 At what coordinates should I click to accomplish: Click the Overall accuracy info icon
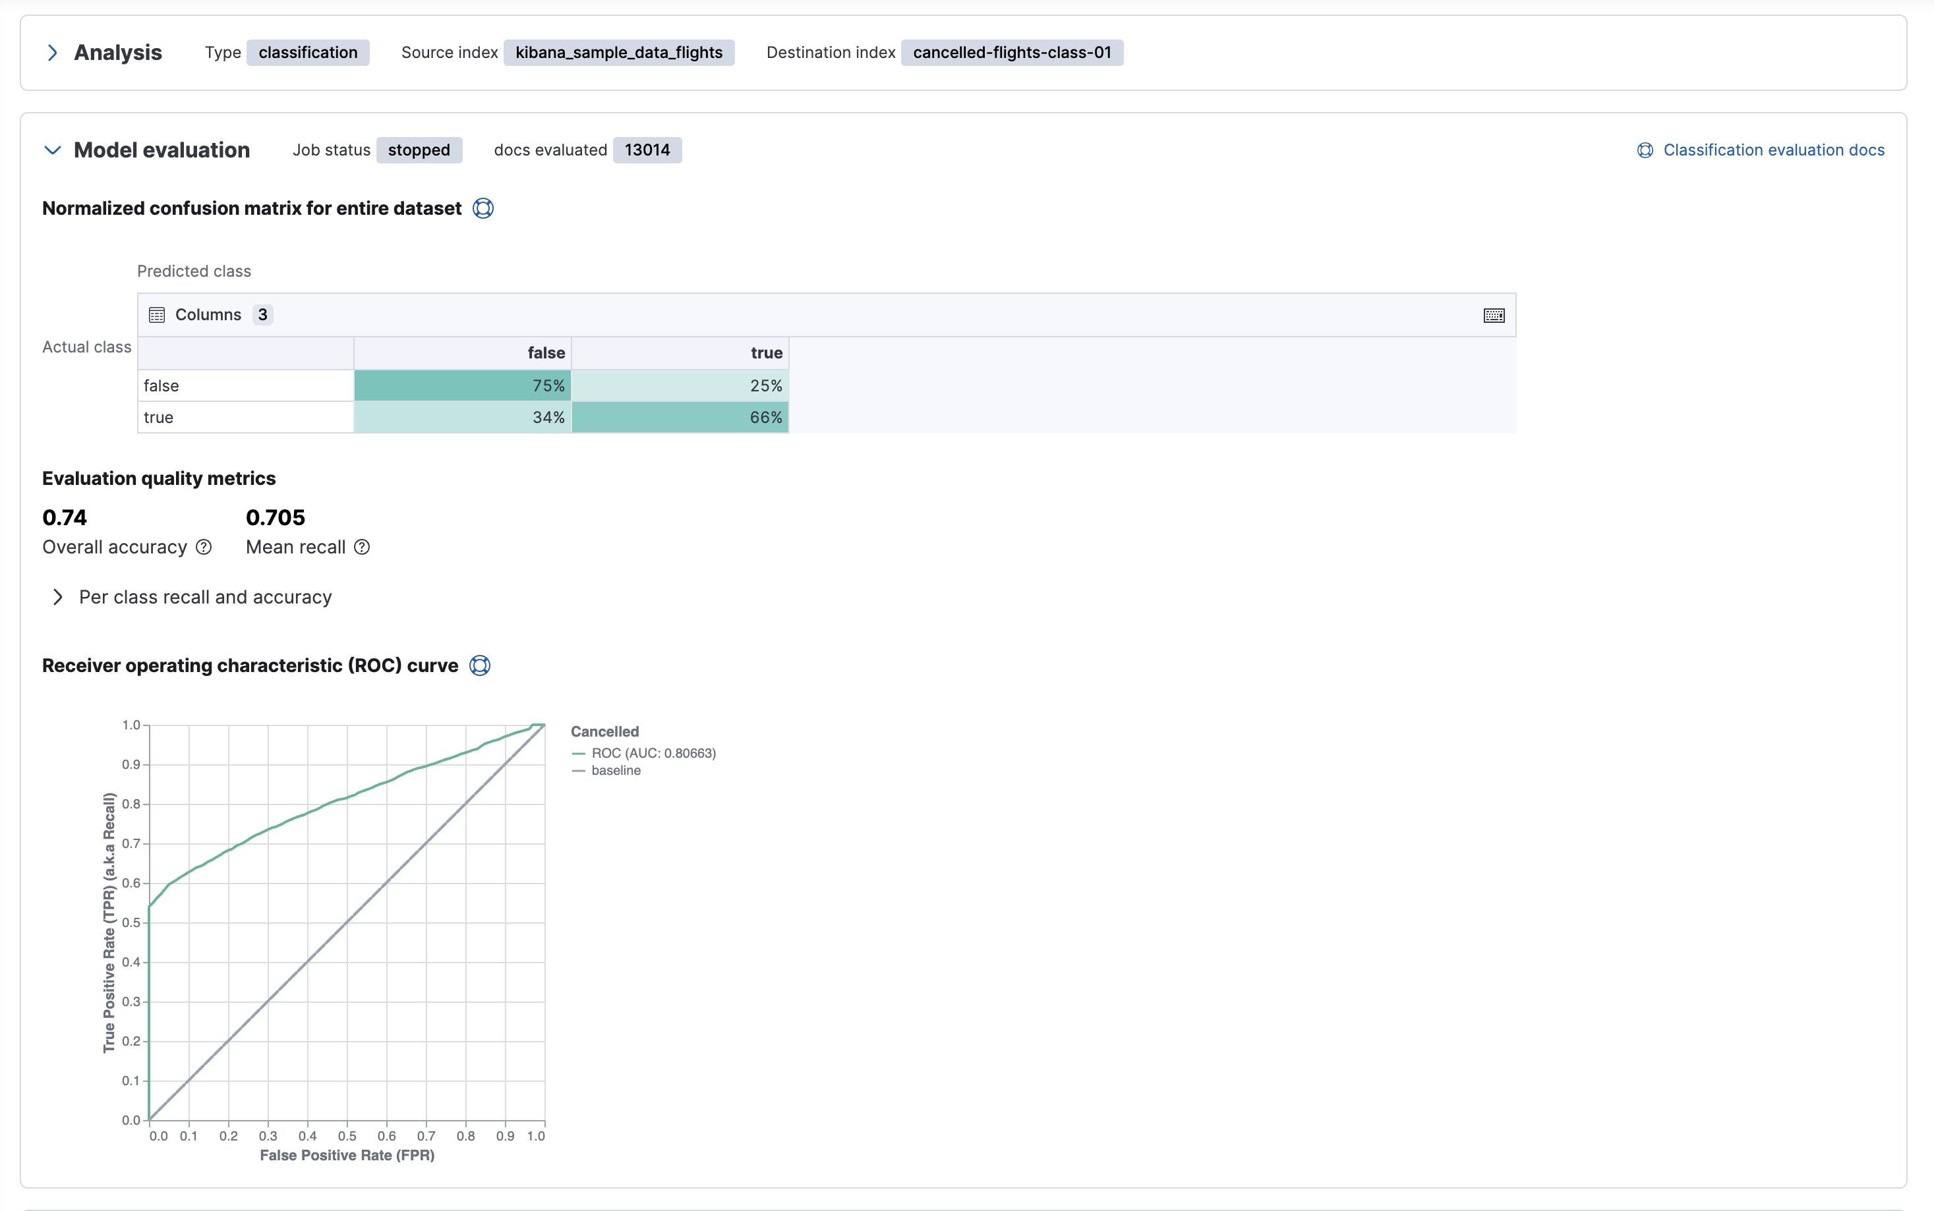pos(204,547)
